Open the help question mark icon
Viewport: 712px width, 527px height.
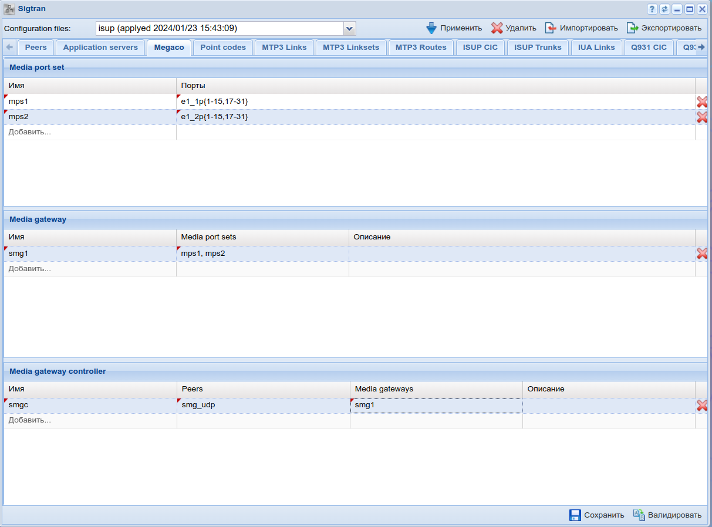coord(652,9)
